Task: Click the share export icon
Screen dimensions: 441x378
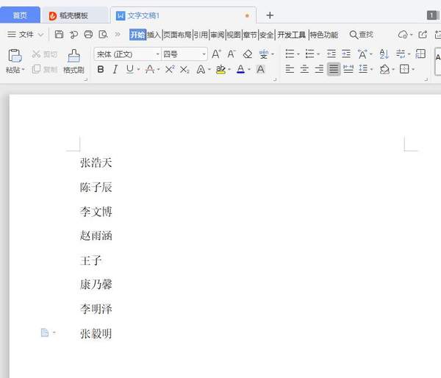Action: 423,35
